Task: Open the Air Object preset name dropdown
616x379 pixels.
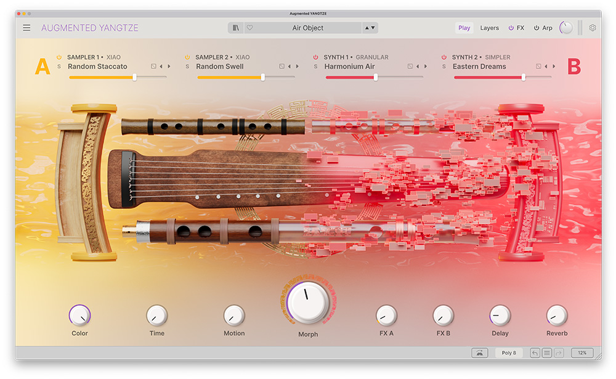Action: click(x=307, y=28)
